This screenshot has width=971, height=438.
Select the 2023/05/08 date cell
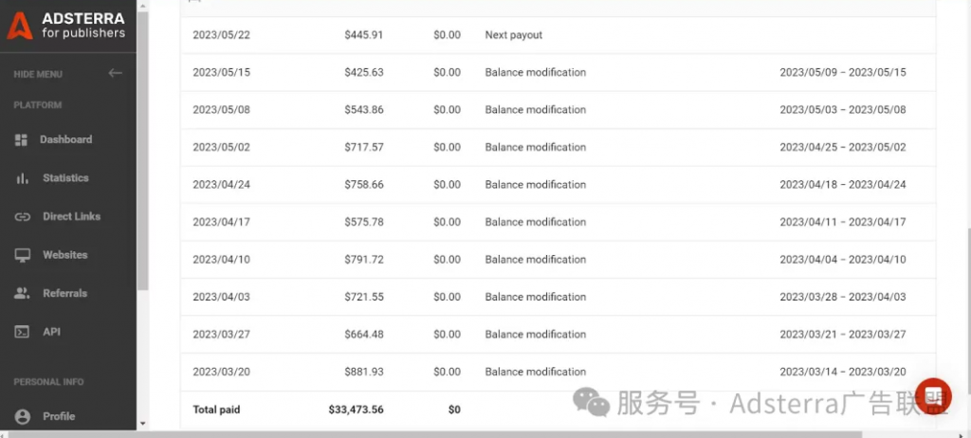pyautogui.click(x=222, y=110)
